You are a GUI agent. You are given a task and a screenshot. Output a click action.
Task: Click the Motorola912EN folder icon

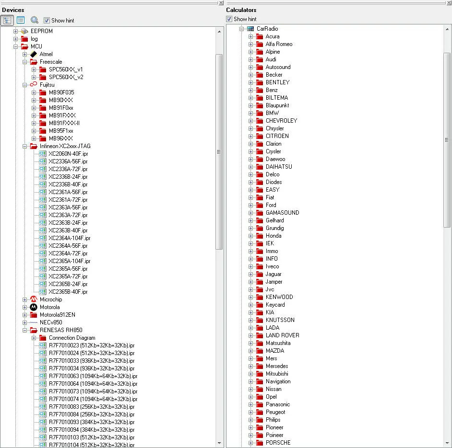34,315
